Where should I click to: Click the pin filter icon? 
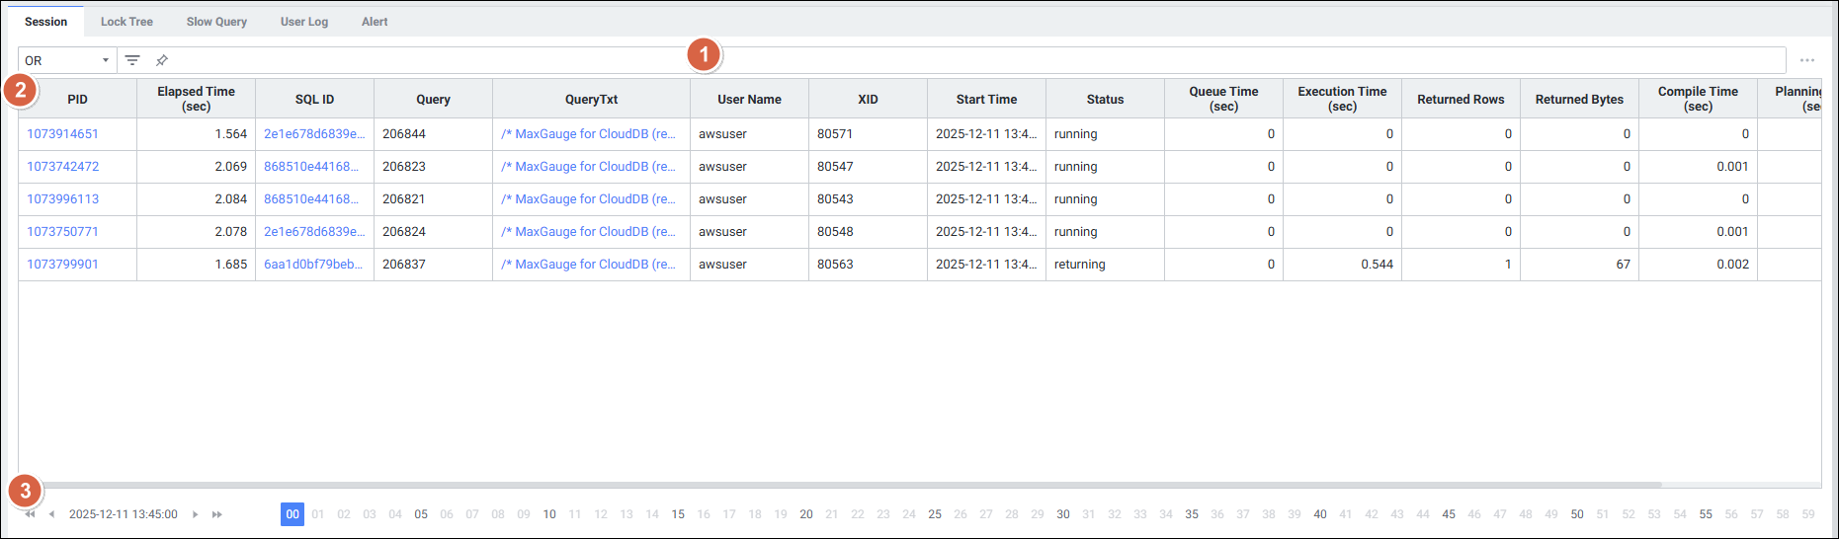(162, 60)
